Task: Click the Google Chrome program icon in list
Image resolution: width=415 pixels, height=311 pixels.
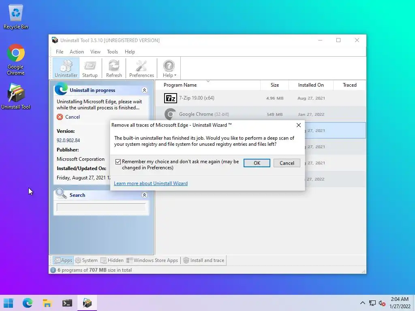Action: [170, 114]
